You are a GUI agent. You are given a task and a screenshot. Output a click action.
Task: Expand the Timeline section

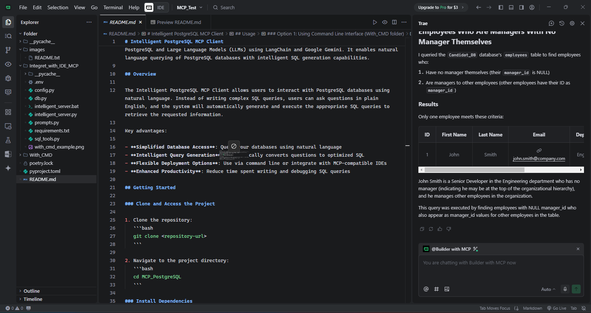click(33, 299)
